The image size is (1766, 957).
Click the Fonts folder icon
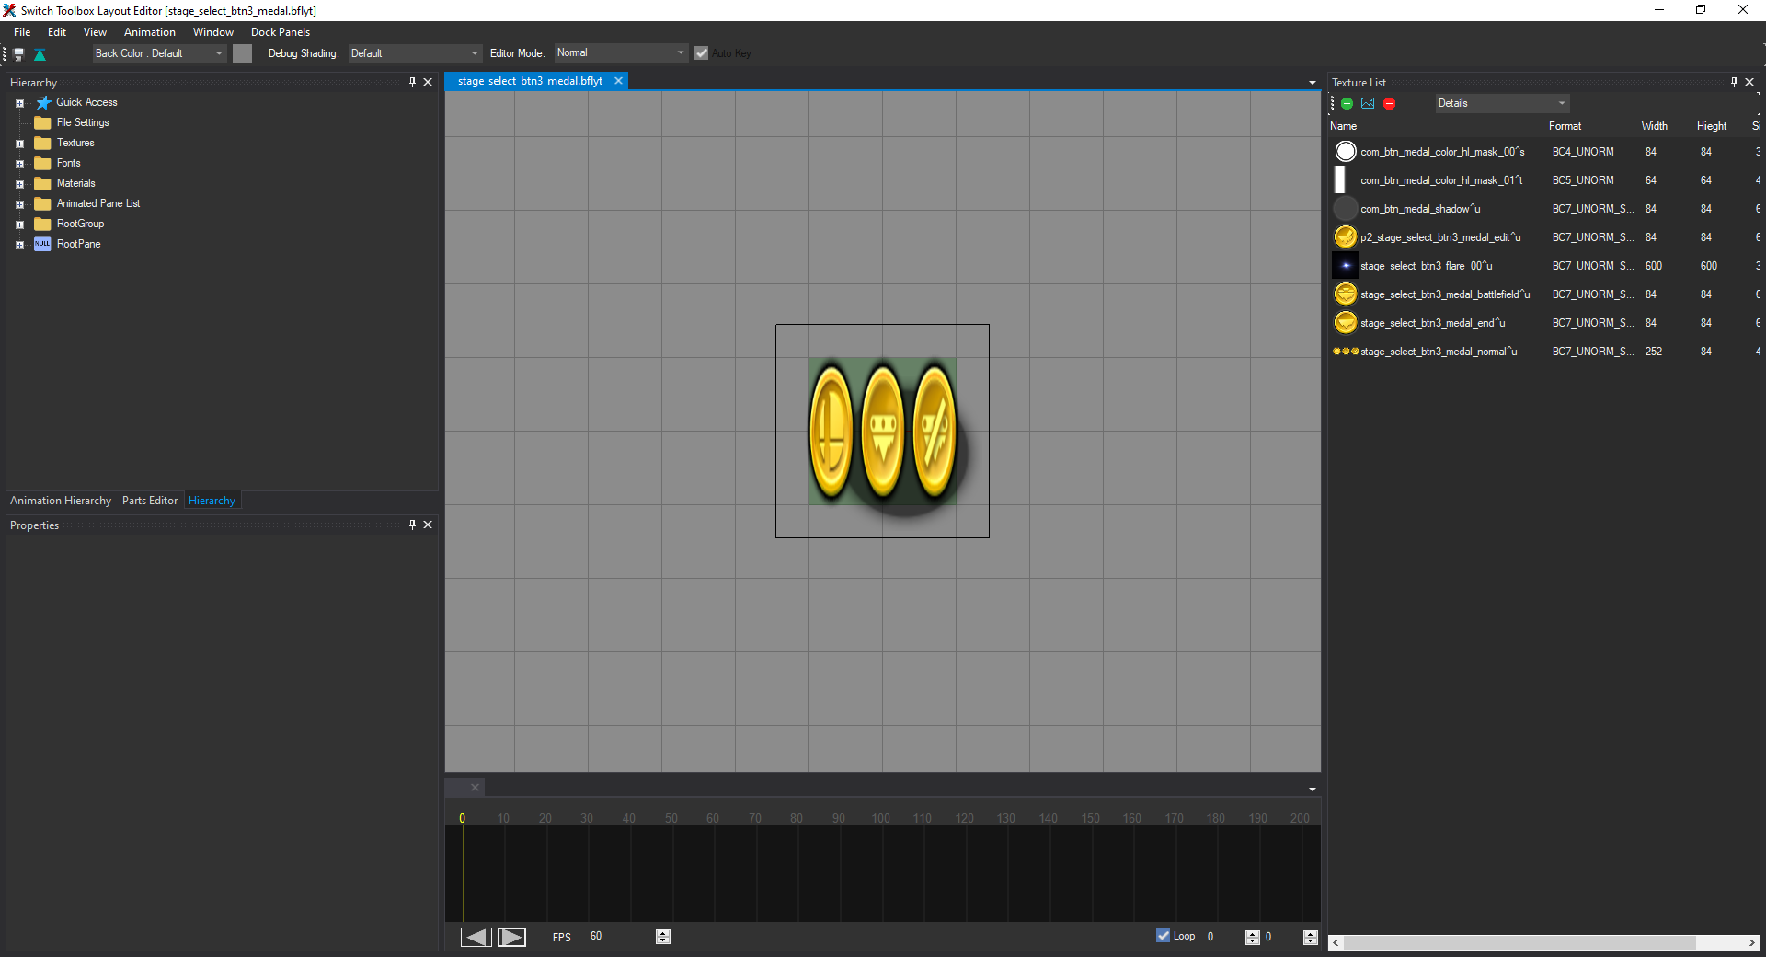pos(42,163)
